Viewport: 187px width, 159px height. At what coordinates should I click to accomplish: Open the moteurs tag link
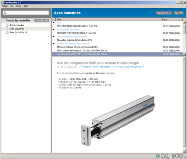tap(87, 67)
